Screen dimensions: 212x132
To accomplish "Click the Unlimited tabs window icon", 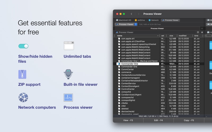I will click(x=69, y=46).
